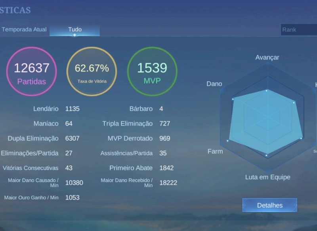Select the Assistências/Partida value 35
317x231 pixels.
(x=163, y=153)
